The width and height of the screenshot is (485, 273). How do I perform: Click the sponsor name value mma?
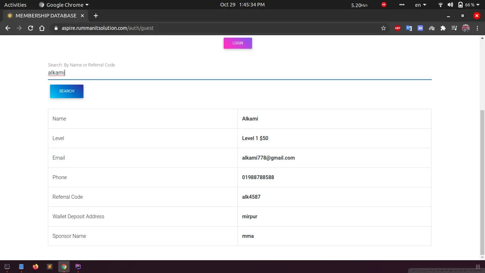pos(248,236)
